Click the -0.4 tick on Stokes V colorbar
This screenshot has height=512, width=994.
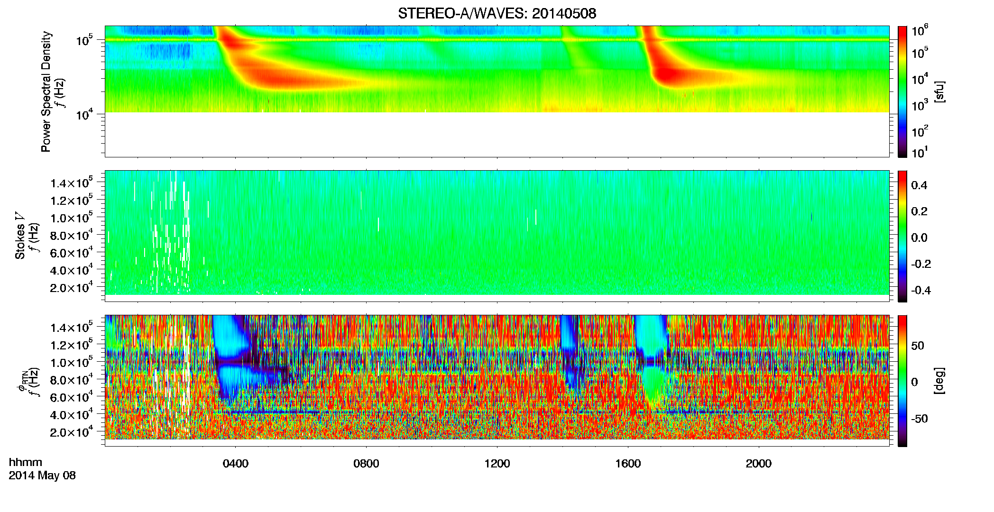921,290
